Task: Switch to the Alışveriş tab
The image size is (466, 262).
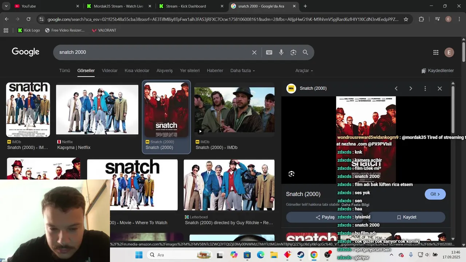Action: pyautogui.click(x=165, y=71)
